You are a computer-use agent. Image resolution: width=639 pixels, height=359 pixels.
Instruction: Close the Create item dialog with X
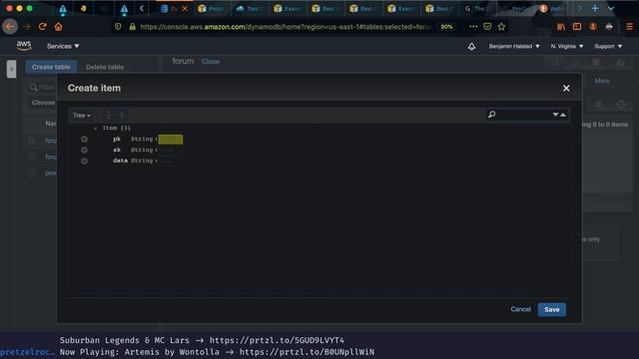566,88
